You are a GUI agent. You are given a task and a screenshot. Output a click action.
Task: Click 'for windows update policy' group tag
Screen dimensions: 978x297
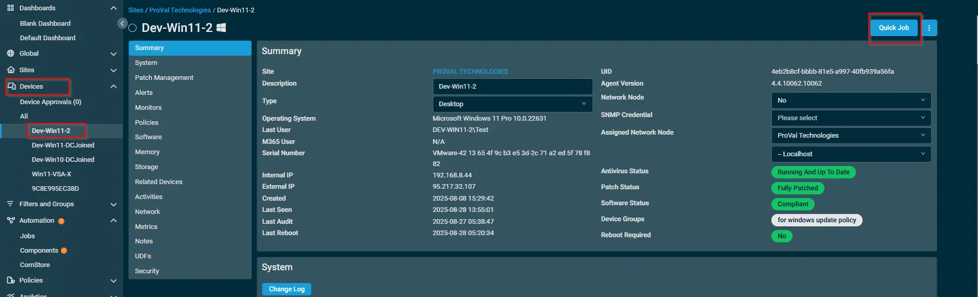click(x=817, y=220)
